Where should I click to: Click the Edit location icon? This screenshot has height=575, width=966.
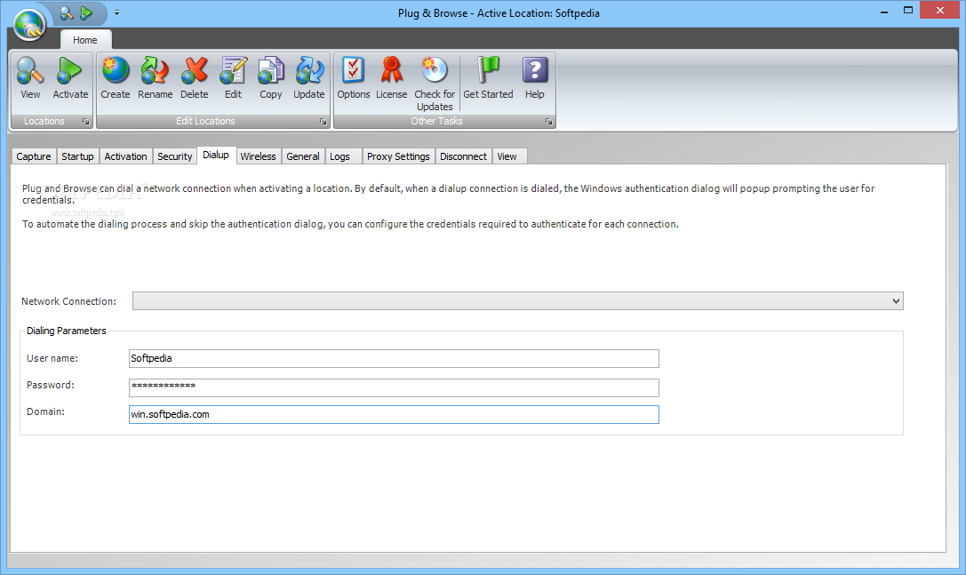(233, 77)
